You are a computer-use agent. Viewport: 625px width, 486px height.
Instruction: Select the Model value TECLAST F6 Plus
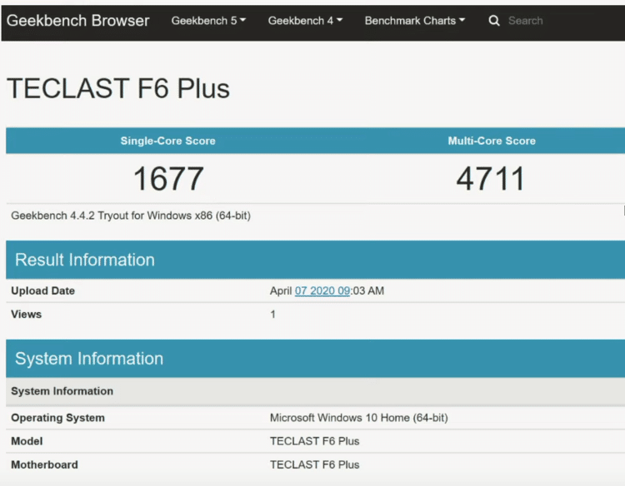(x=314, y=441)
